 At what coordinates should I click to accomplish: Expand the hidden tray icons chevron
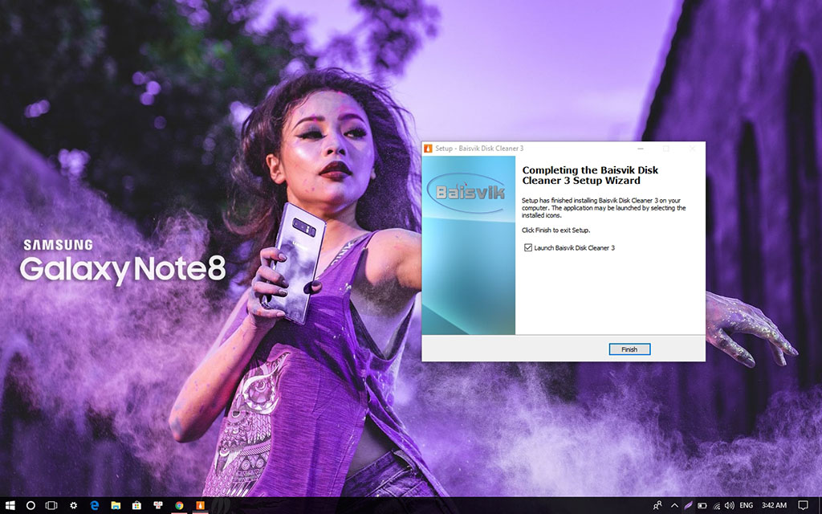click(674, 506)
